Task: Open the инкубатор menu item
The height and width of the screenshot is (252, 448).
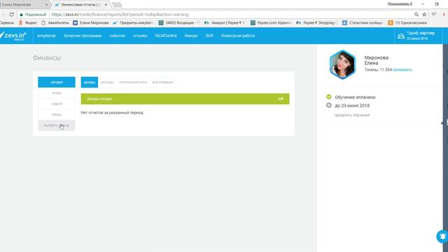Action: (47, 36)
